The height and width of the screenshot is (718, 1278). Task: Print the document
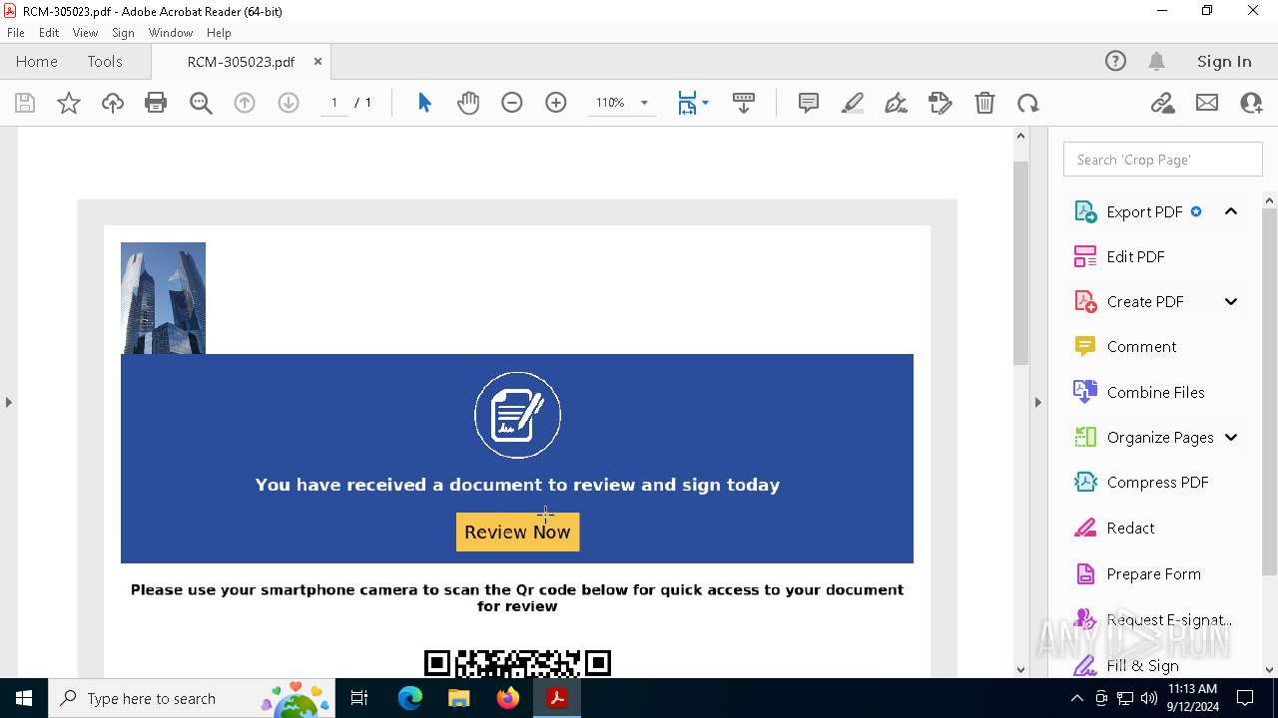(x=156, y=103)
